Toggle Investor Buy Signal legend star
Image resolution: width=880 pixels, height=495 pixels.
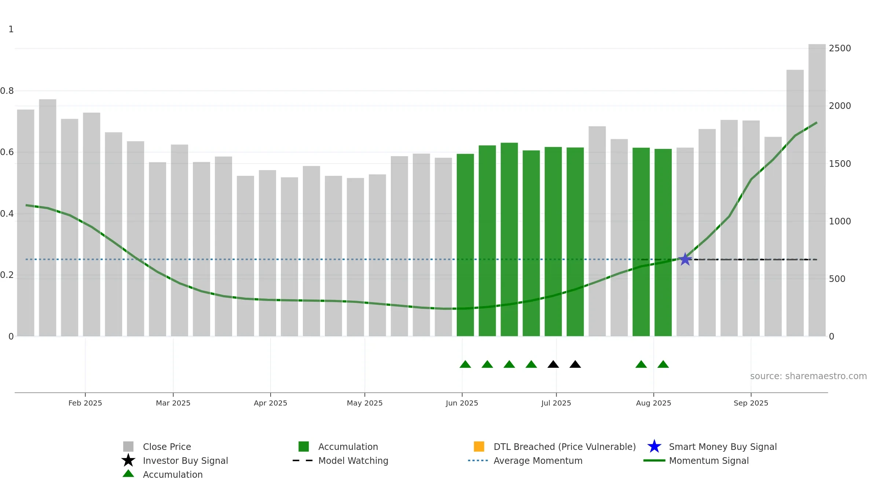tap(128, 460)
